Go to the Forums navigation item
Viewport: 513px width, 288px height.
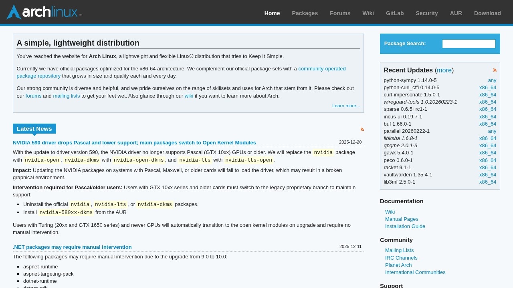pos(340,13)
